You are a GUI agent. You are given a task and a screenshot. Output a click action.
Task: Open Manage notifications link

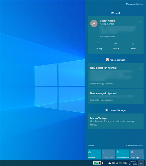(135, 4)
